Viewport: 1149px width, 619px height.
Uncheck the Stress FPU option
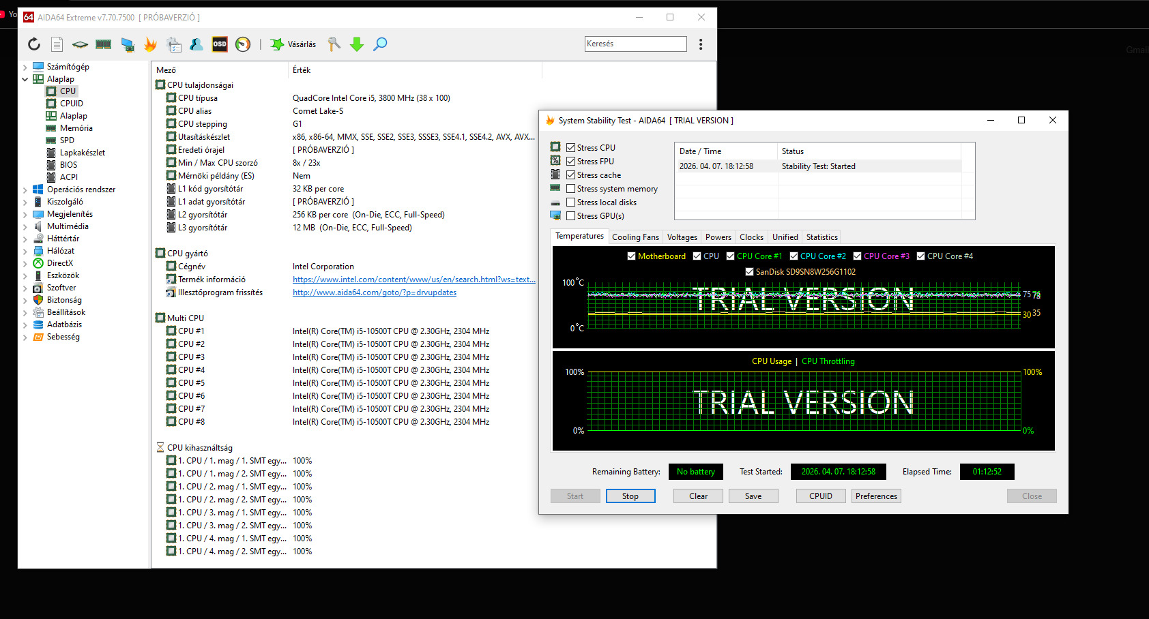[571, 162]
